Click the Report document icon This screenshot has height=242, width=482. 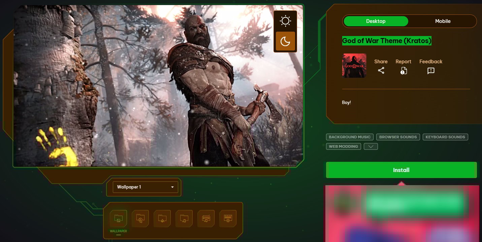(x=404, y=71)
